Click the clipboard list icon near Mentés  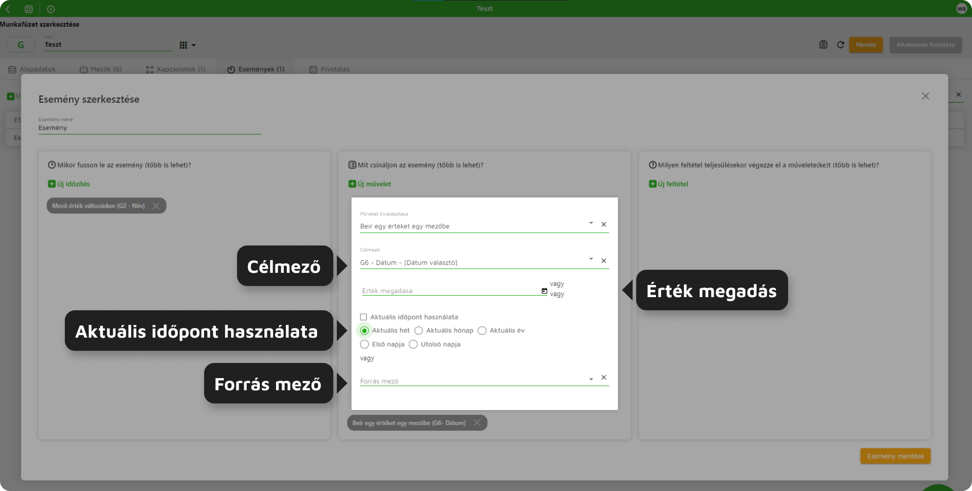pyautogui.click(x=823, y=45)
